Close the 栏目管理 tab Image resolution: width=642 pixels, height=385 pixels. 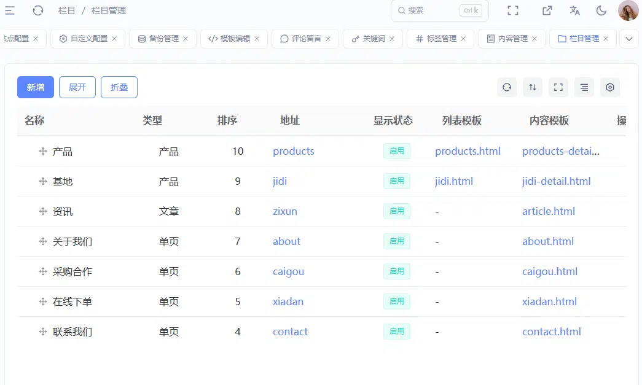click(x=606, y=39)
